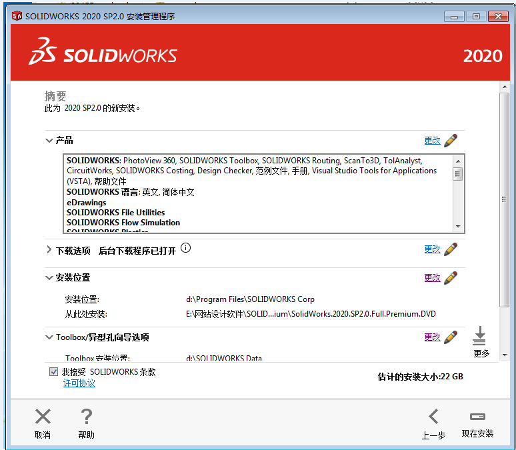Open the 许可协议 link
Viewport: 516px width, 450px height.
[79, 383]
